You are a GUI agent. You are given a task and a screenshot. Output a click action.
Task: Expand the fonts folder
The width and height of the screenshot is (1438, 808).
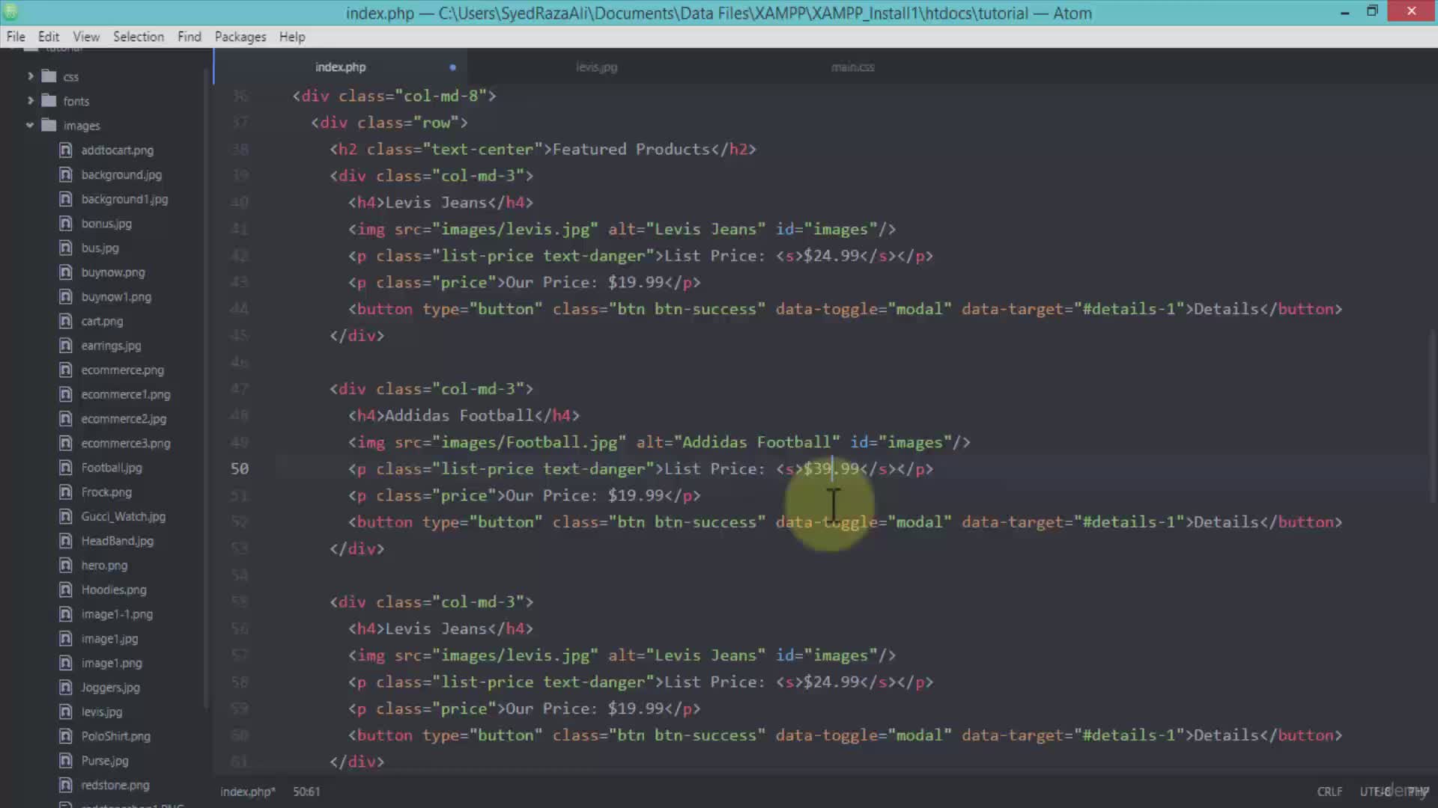point(30,100)
